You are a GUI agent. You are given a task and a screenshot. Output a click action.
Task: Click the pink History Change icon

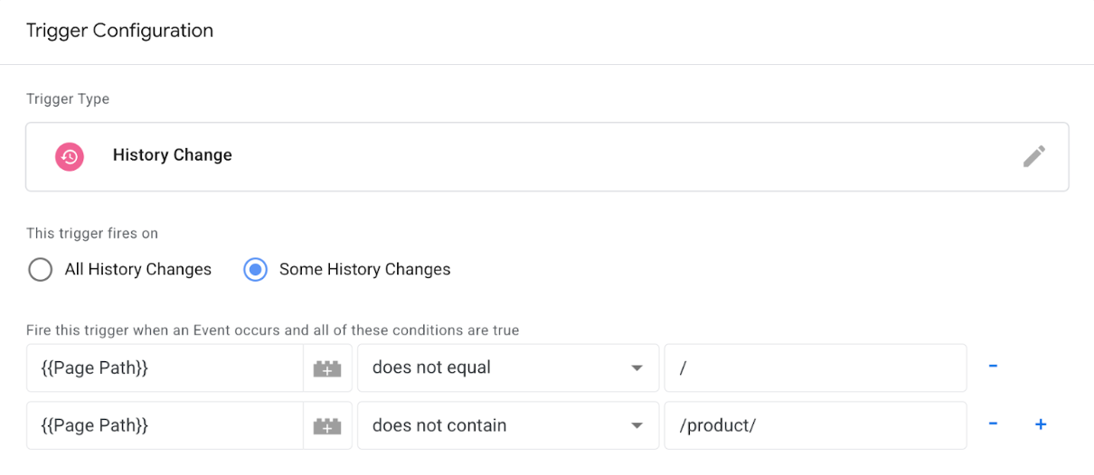click(69, 156)
